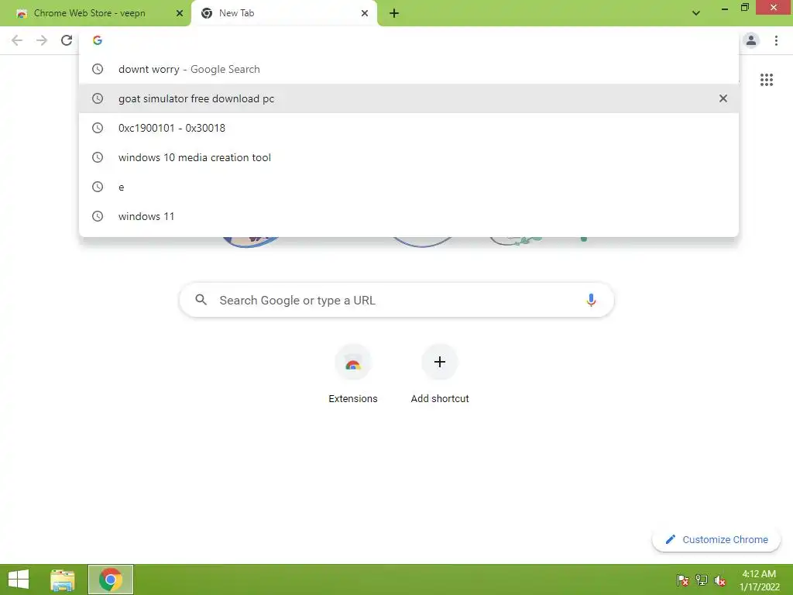Open the Google apps grid launcher
The height and width of the screenshot is (595, 793).
(767, 80)
